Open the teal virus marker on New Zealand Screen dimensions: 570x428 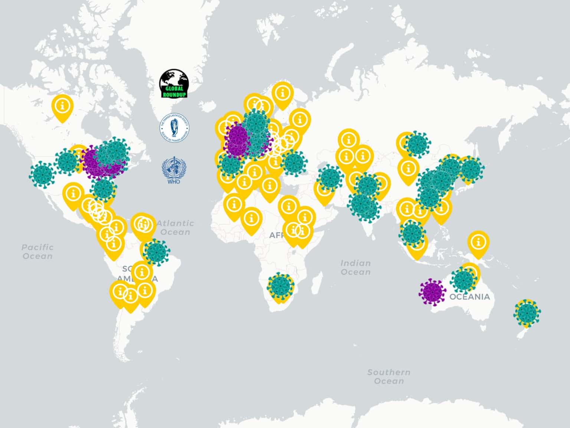tap(527, 313)
